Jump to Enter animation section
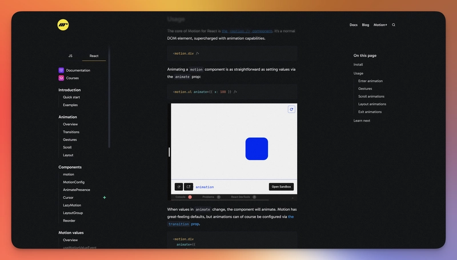The width and height of the screenshot is (457, 260). [x=370, y=81]
